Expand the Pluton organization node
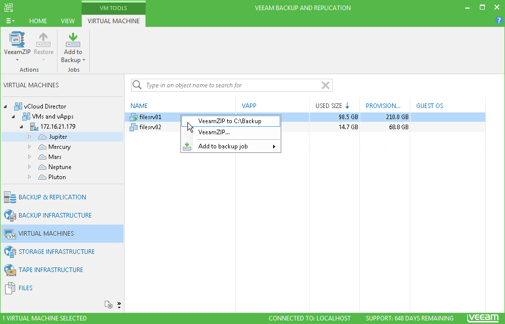505x324 pixels. click(29, 177)
